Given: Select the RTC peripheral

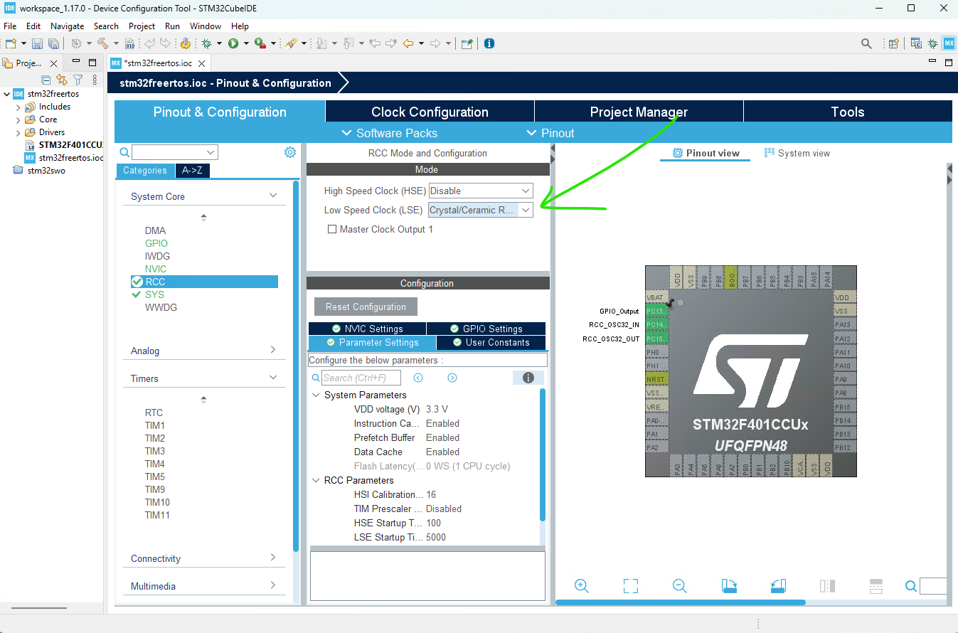Looking at the screenshot, I should click(154, 413).
